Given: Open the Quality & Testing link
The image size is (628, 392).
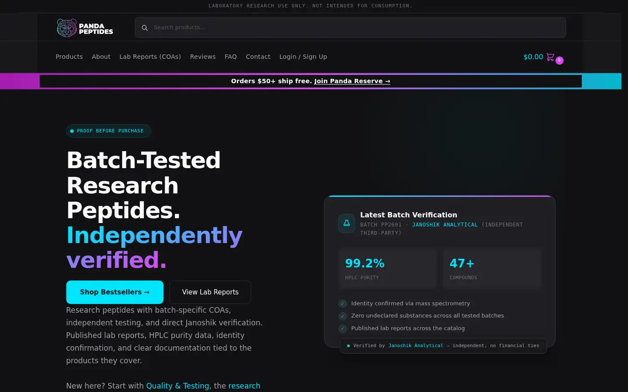Looking at the screenshot, I should click(x=177, y=386).
